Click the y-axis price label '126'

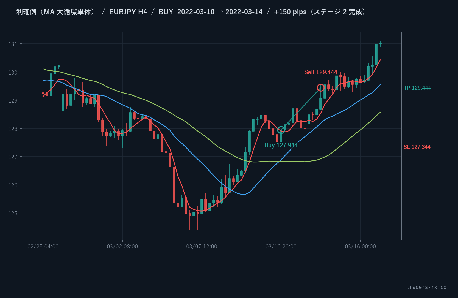click(x=13, y=185)
